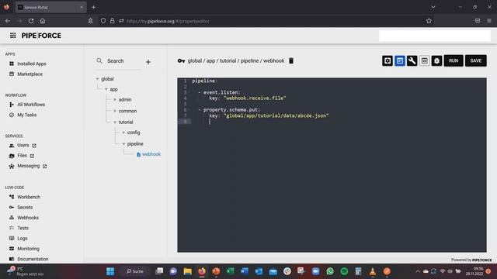
Task: Click the browser home icon
Action: 43,21
